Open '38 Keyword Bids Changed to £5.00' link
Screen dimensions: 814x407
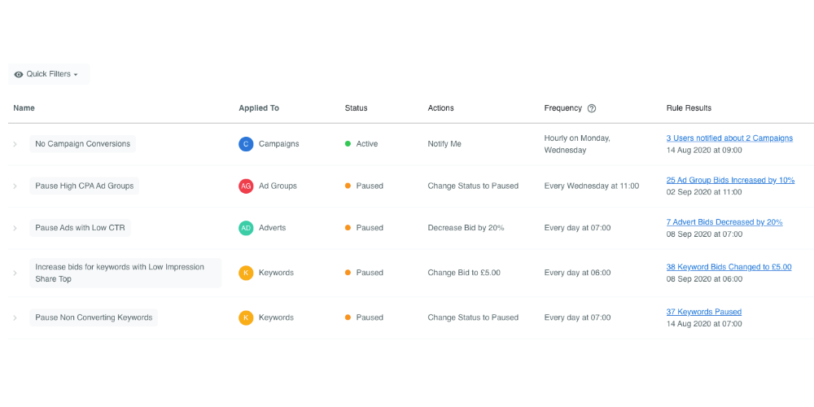point(729,267)
